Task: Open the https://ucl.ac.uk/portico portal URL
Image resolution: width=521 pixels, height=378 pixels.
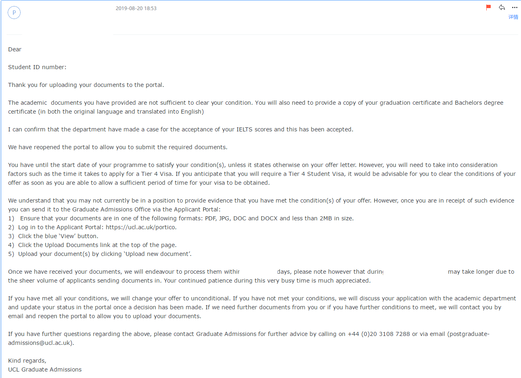Action: pyautogui.click(x=140, y=227)
